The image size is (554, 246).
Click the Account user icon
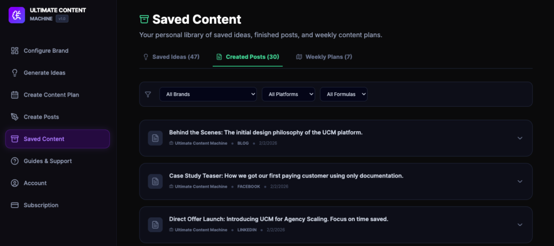[x=15, y=183]
